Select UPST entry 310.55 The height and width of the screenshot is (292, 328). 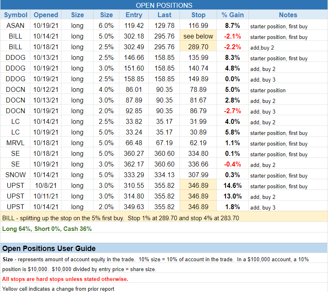[x=134, y=185]
